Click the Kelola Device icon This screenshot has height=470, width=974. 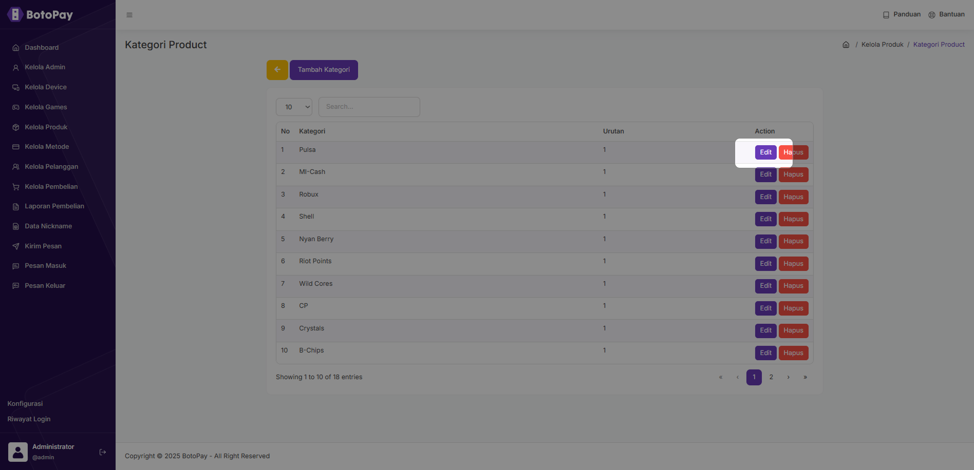pos(16,87)
